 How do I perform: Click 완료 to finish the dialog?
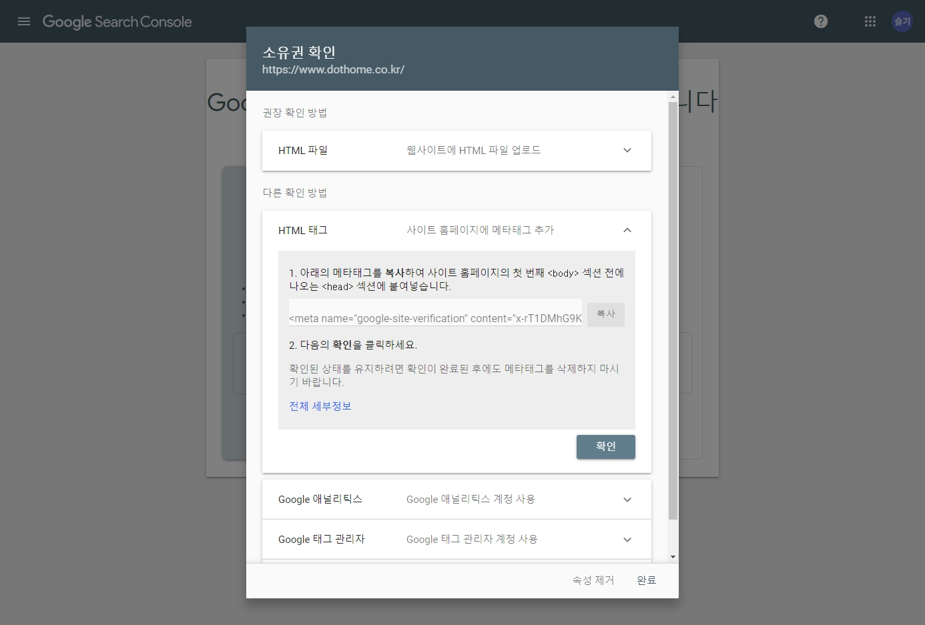(646, 580)
